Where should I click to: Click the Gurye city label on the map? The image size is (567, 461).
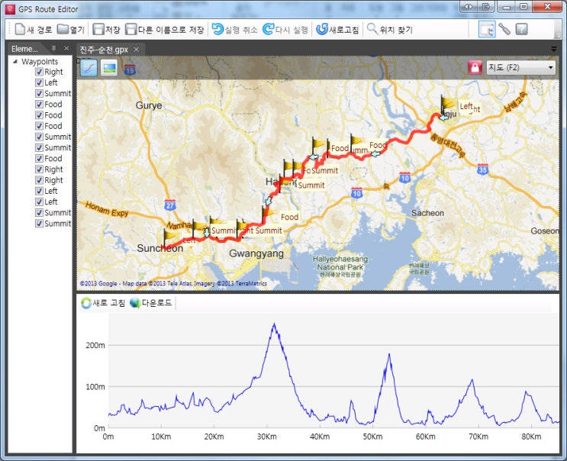coord(149,105)
